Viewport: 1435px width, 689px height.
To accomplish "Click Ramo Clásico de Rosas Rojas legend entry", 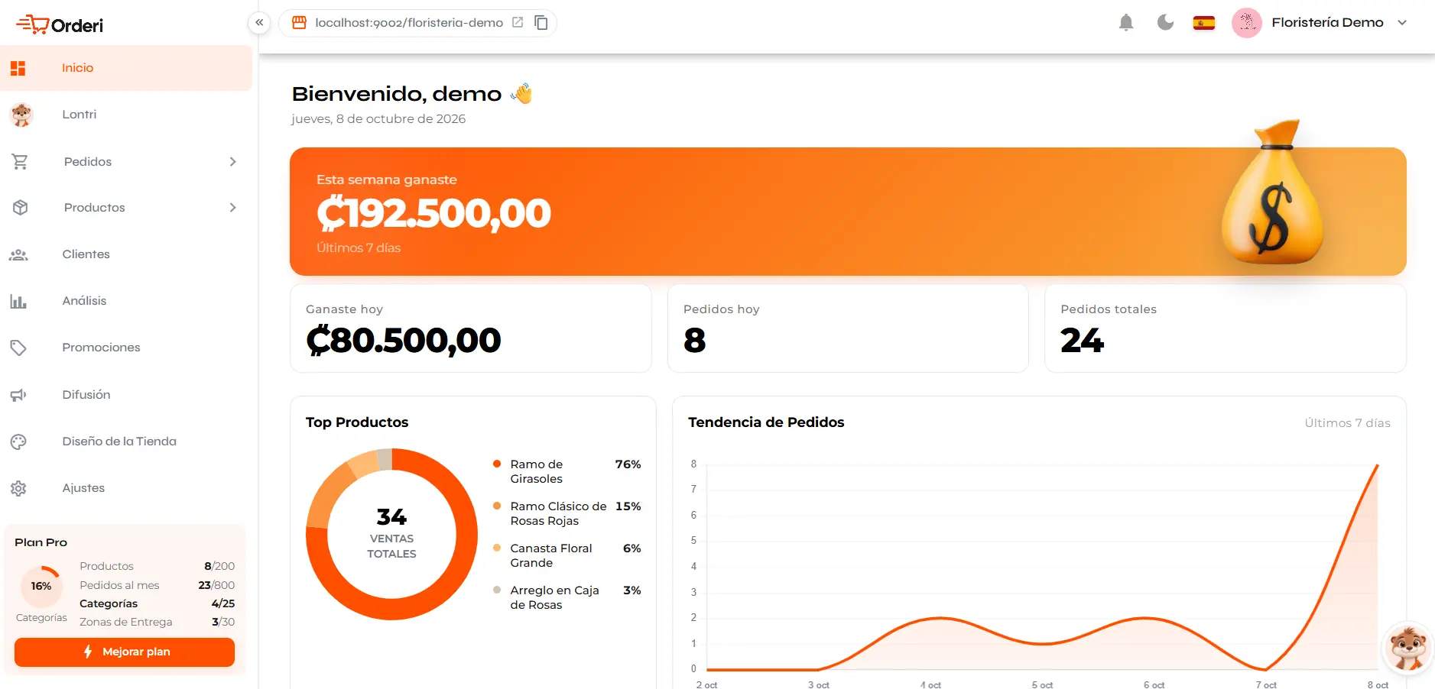I will click(x=567, y=513).
